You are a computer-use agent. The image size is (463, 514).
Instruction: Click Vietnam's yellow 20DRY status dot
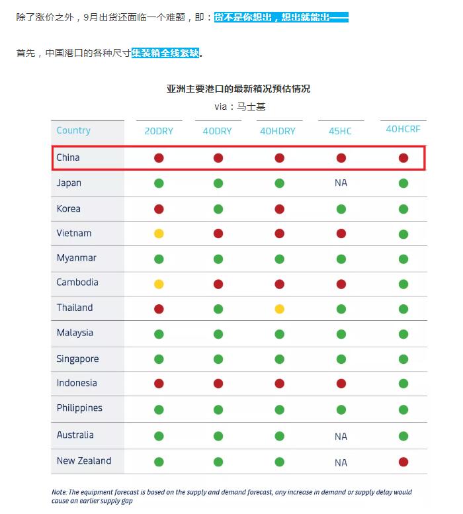[x=159, y=234]
